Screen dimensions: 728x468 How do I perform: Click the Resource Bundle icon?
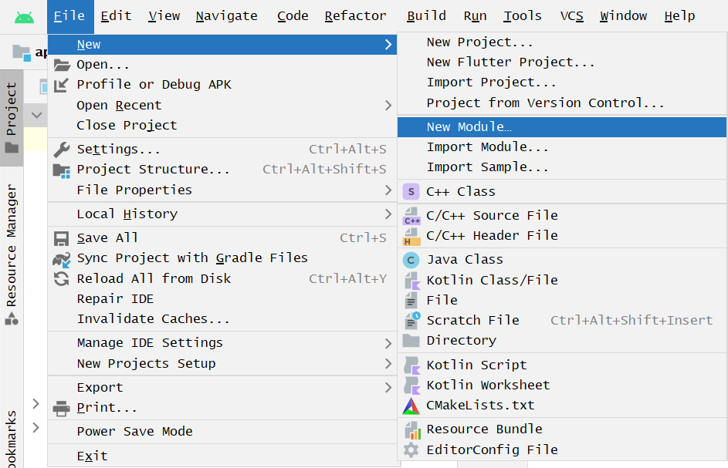(412, 429)
